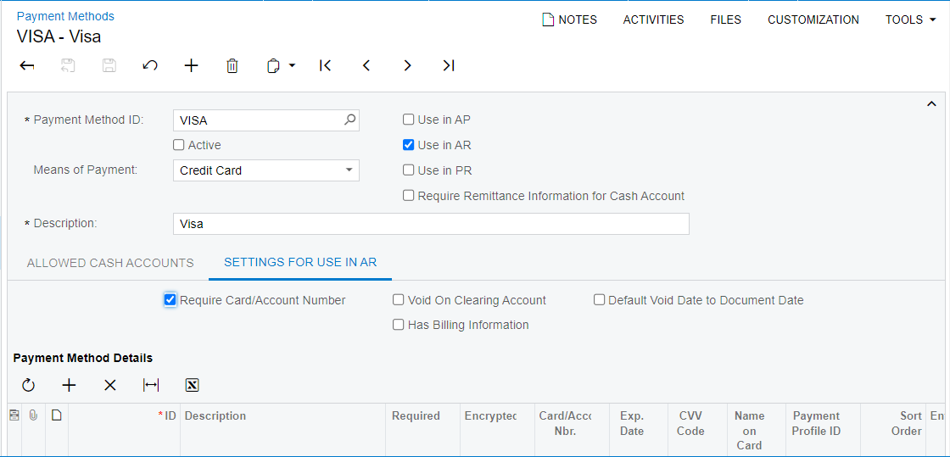Expand the Tools menu
Image resolution: width=950 pixels, height=457 pixels.
911,20
